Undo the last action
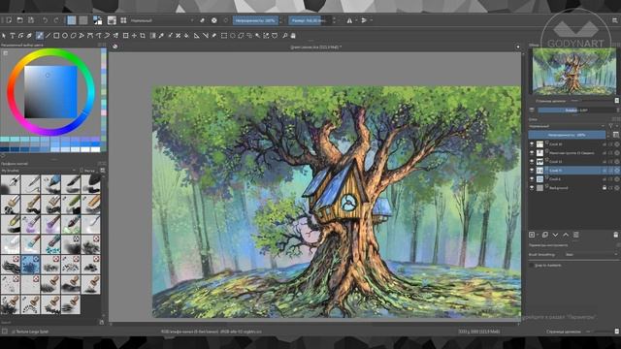Screen dimensions: 621x349 pos(46,20)
